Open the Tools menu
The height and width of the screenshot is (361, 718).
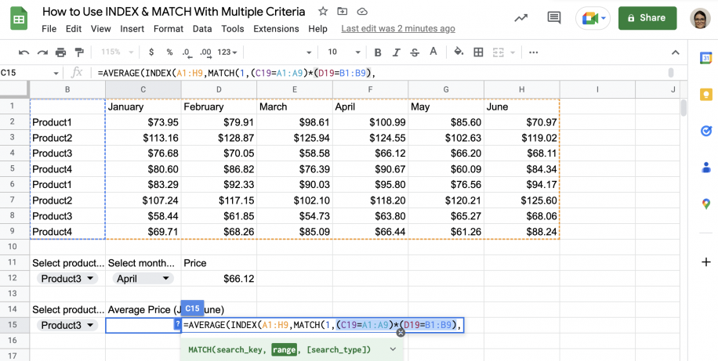(x=233, y=29)
